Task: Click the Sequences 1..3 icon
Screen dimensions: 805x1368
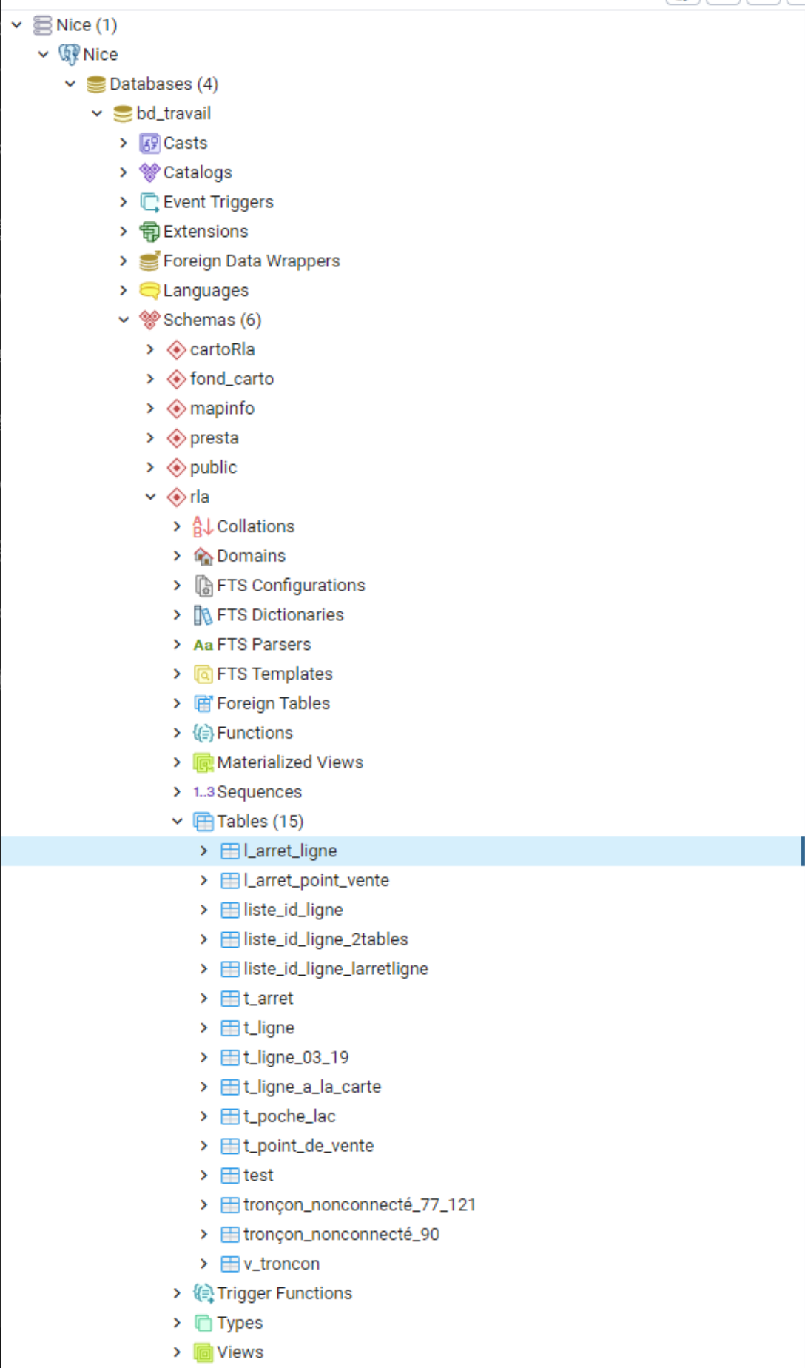Action: (x=203, y=792)
